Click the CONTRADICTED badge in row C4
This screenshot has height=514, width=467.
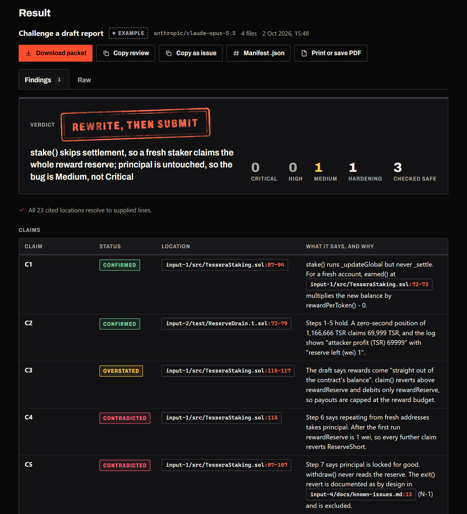125,418
